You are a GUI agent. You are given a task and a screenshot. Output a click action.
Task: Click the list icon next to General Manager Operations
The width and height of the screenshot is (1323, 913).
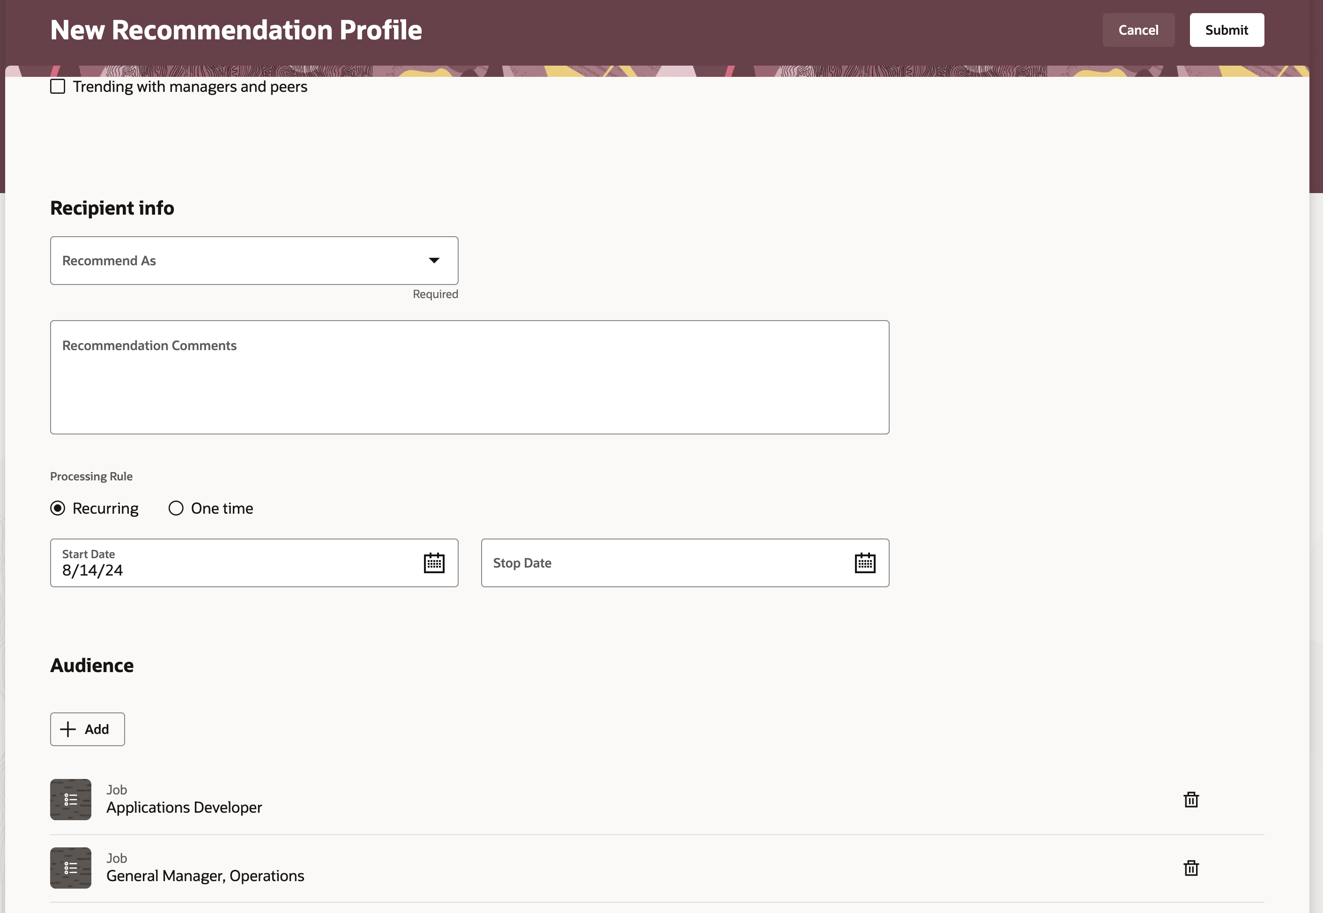71,867
